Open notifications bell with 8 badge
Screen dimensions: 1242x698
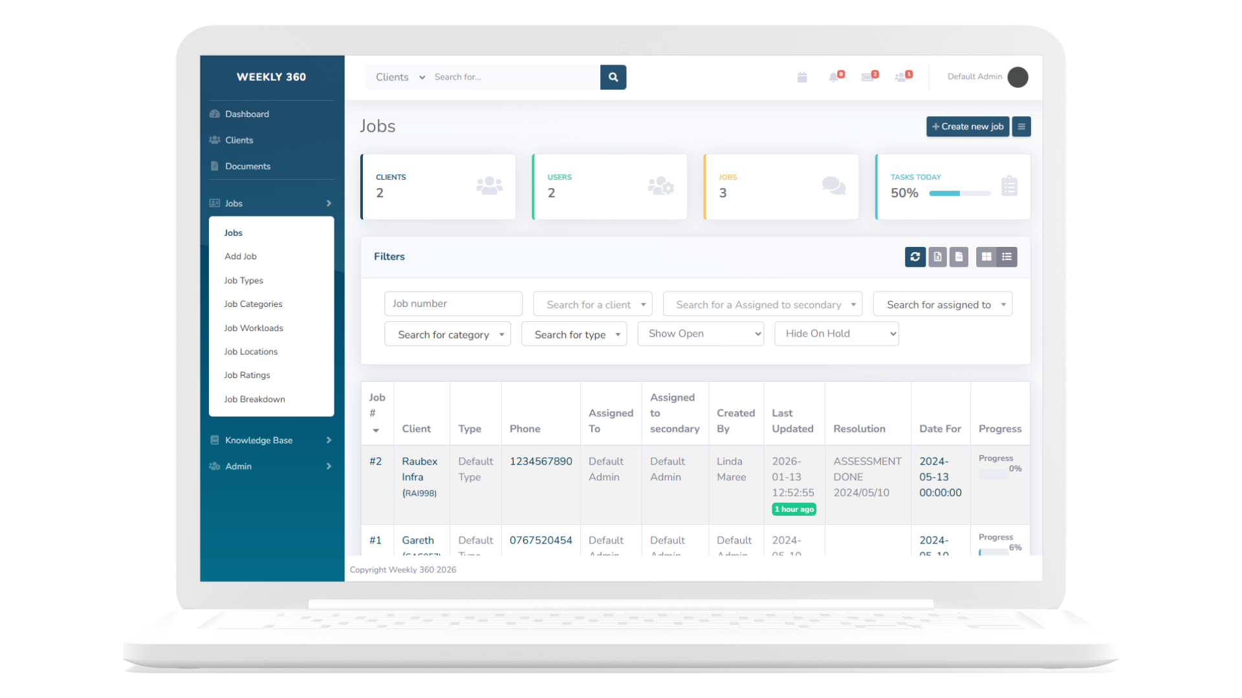point(834,78)
